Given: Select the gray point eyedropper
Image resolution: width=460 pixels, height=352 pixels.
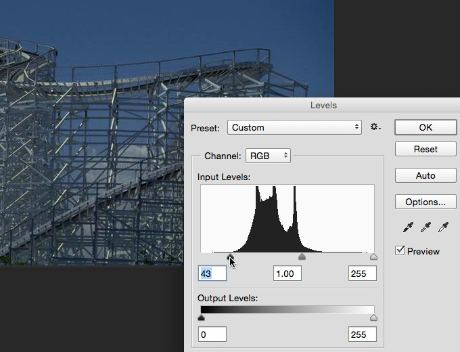Looking at the screenshot, I should 425,227.
